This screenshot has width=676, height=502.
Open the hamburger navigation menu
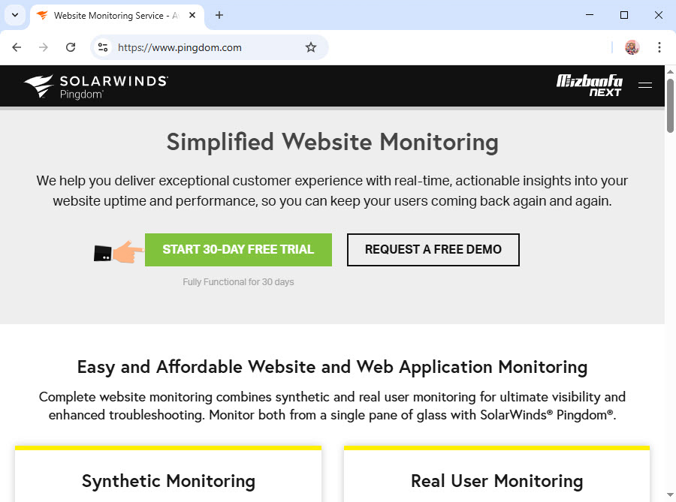pyautogui.click(x=645, y=86)
